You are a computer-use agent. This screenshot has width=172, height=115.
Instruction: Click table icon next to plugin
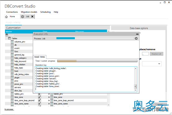(x=12, y=77)
